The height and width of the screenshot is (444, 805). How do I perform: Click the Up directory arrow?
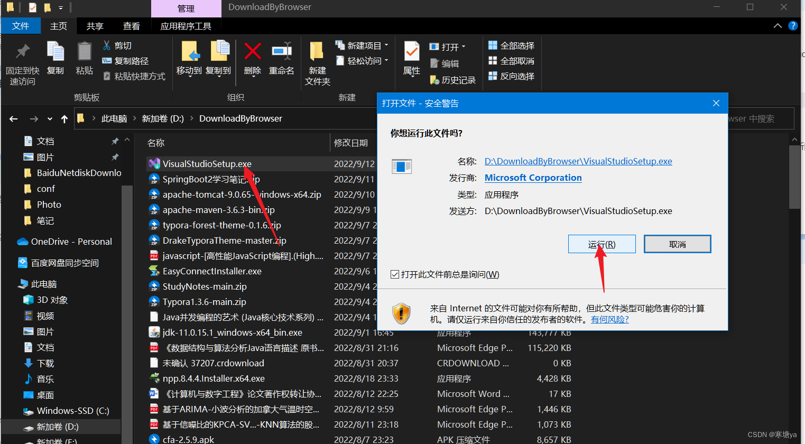[64, 119]
